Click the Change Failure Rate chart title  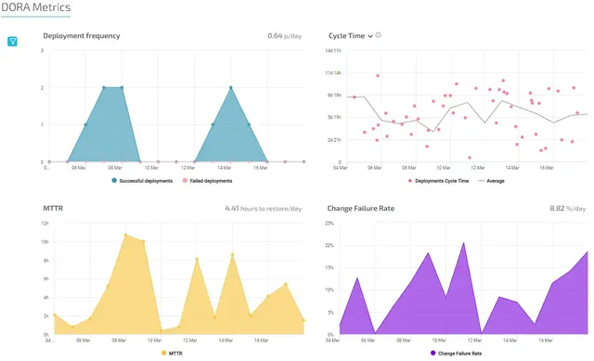361,209
